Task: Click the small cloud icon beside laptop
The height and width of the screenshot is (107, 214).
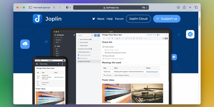Action: point(174,57)
